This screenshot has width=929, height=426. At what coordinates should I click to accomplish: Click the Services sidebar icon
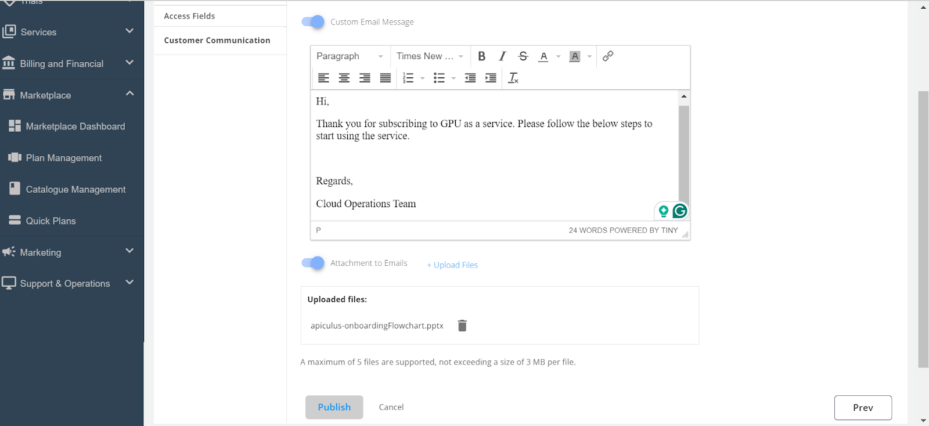pyautogui.click(x=9, y=31)
